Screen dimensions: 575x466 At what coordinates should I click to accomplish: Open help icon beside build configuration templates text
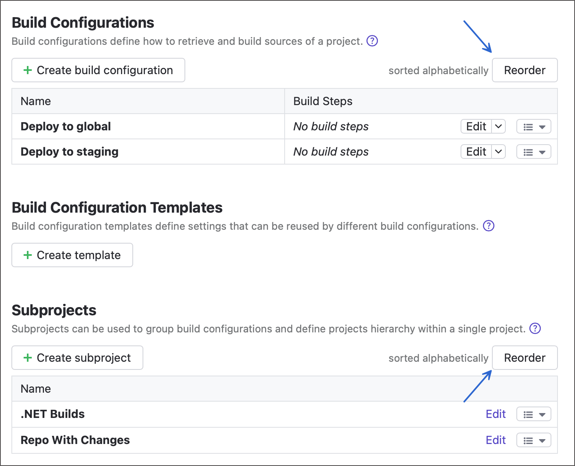coord(488,226)
